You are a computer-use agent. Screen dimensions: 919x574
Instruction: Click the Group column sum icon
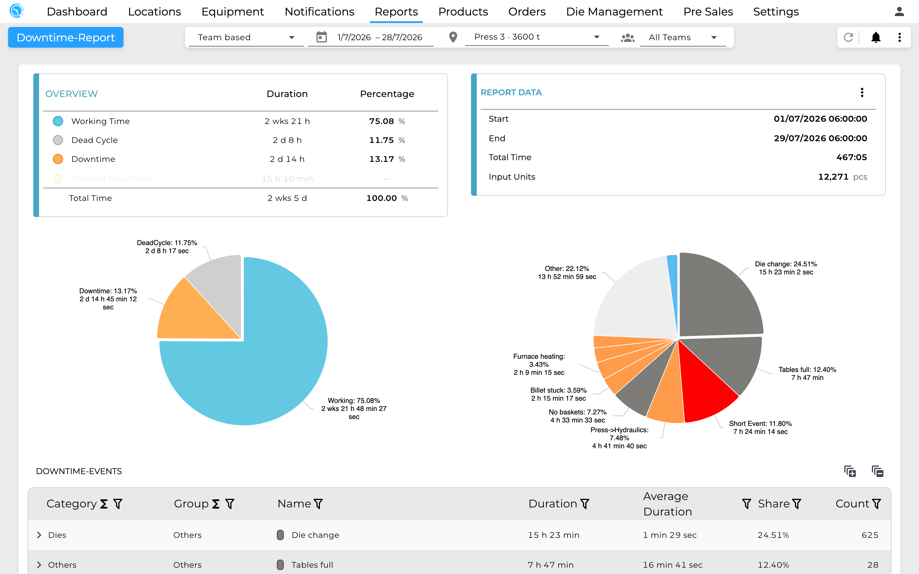216,504
